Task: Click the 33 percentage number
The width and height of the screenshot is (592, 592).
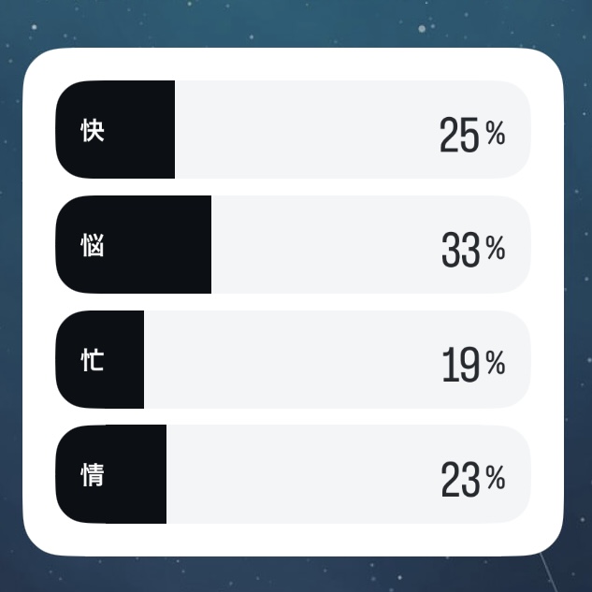Action: 459,251
